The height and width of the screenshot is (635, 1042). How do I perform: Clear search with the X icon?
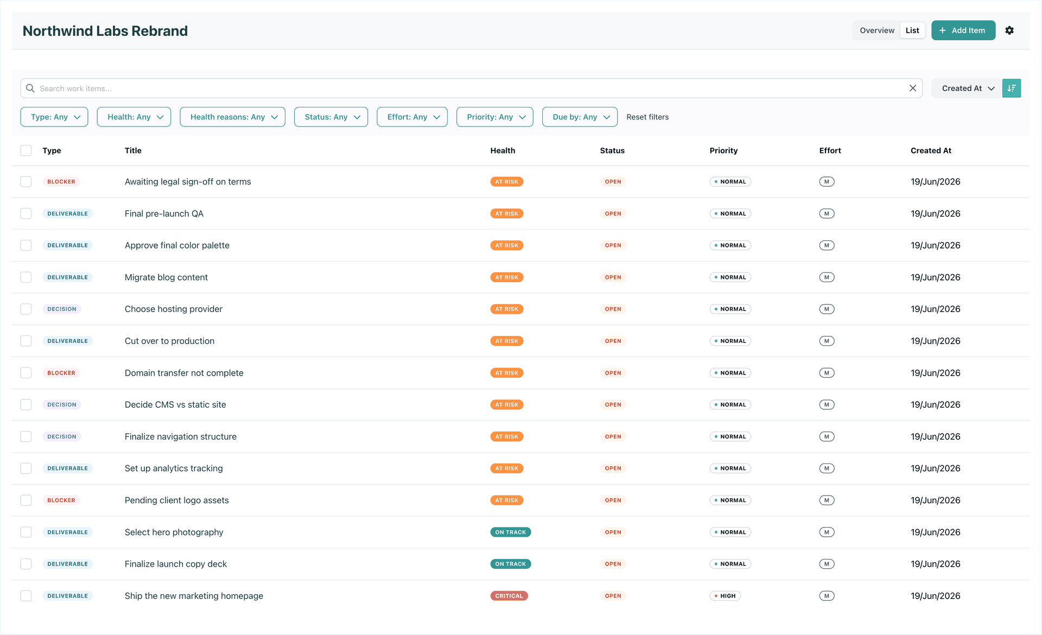click(913, 88)
